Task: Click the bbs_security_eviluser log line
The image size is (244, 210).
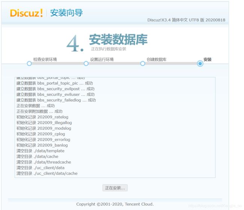Action: [x=56, y=94]
